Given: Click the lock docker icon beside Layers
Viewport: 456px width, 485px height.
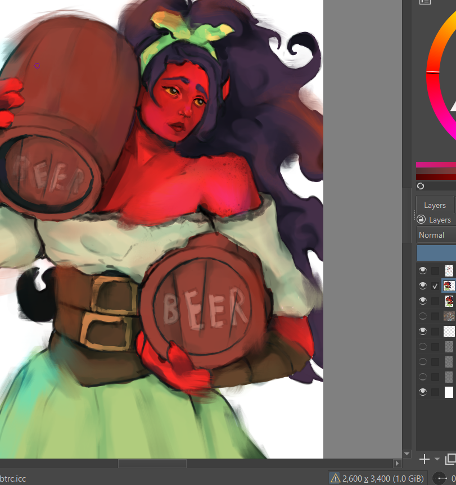Looking at the screenshot, I should pyautogui.click(x=421, y=220).
